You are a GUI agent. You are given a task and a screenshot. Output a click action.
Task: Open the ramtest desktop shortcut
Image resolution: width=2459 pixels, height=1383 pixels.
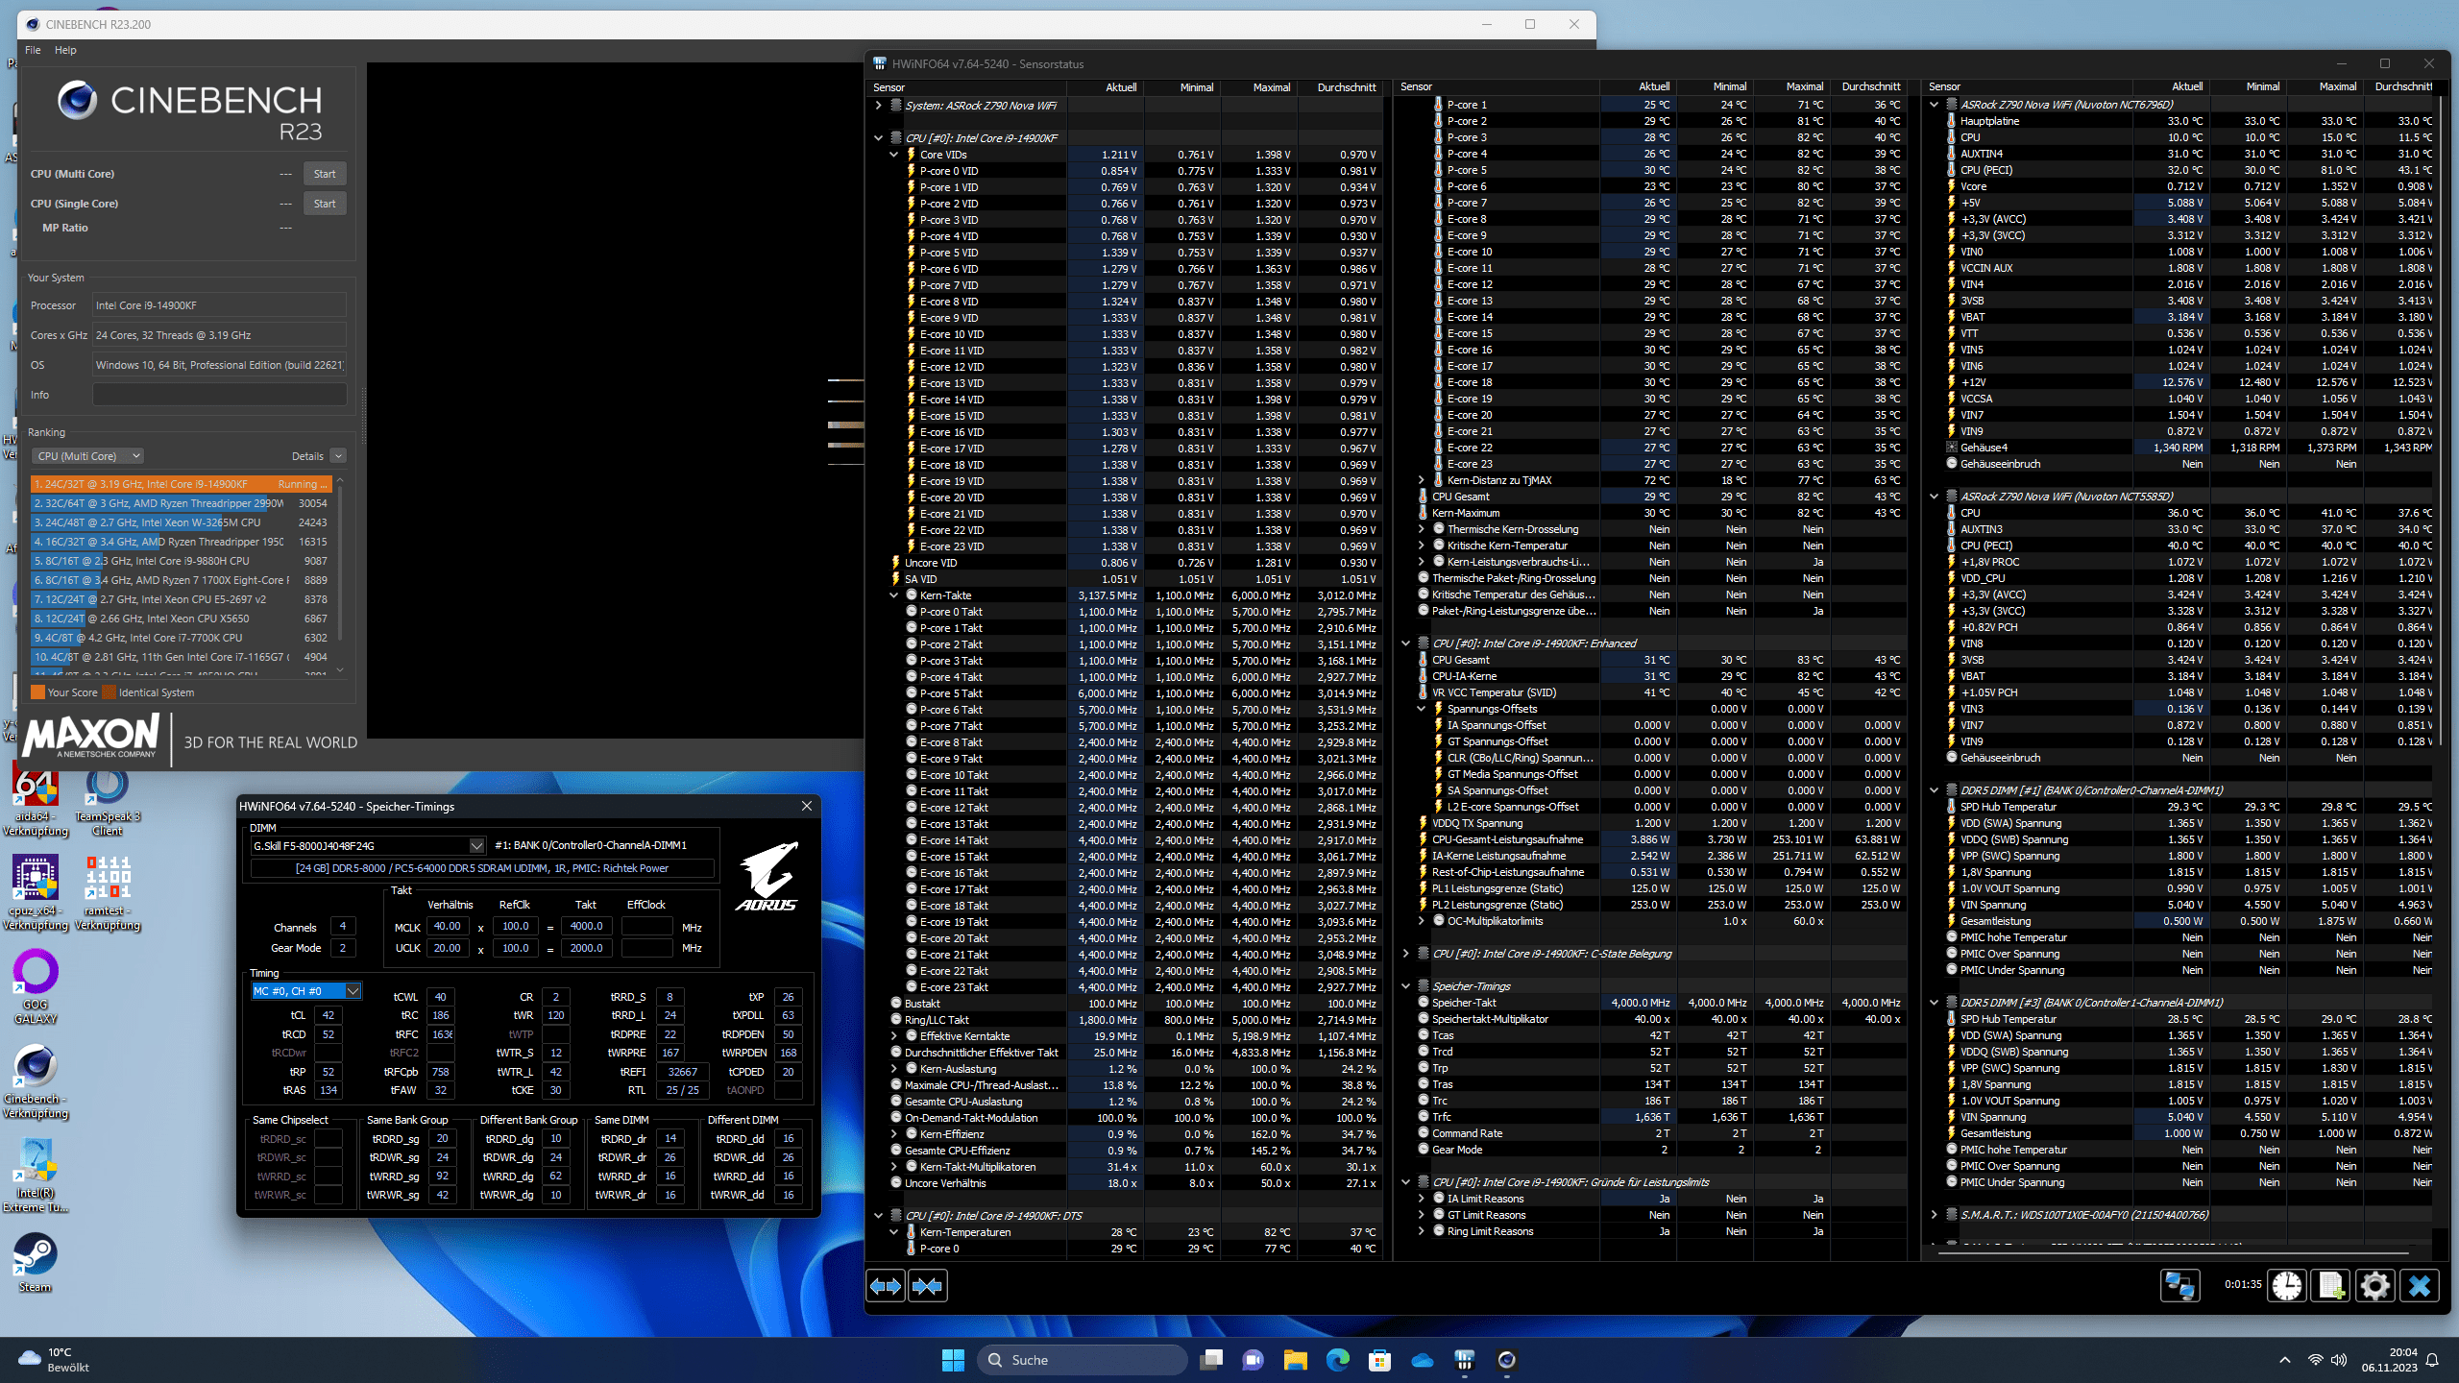click(108, 893)
